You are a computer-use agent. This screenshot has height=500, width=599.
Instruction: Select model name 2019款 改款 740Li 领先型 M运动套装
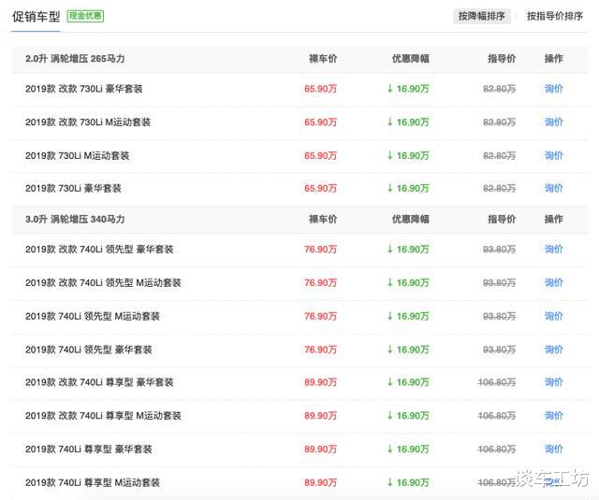(103, 282)
